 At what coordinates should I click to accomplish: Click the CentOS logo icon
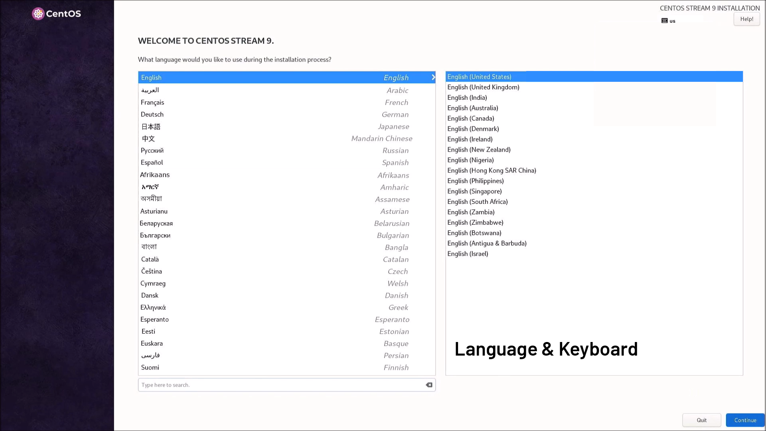coord(38,14)
